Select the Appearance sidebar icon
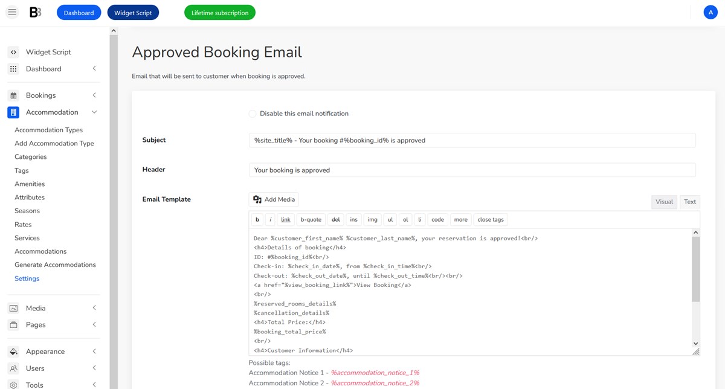The image size is (725, 389). click(x=13, y=351)
